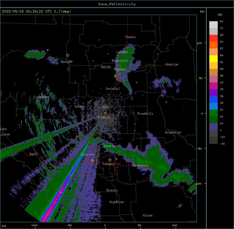Click the 42 dBZ pink legend swatch

point(213,86)
